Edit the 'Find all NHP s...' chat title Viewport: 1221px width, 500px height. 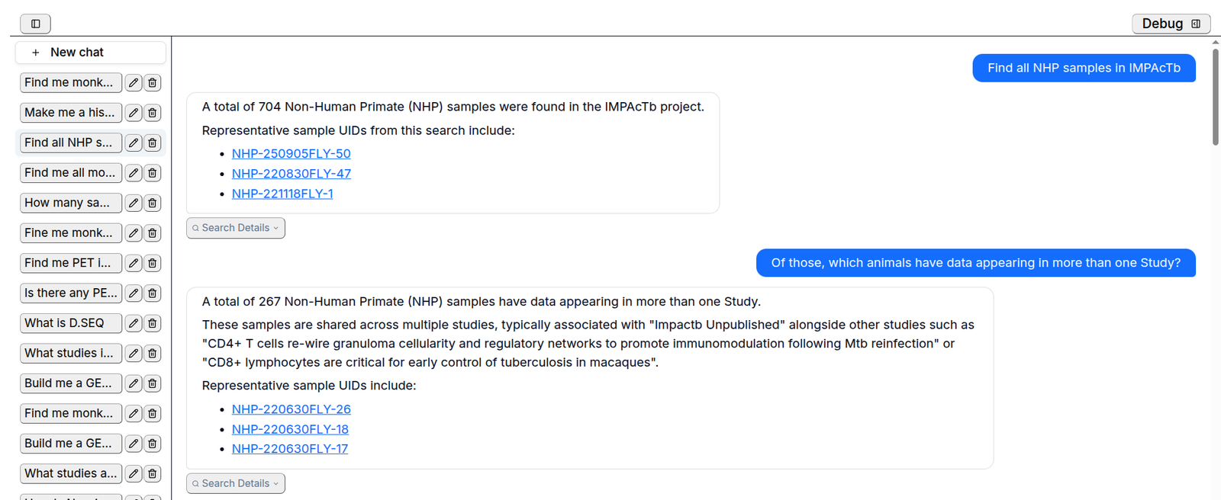click(x=134, y=143)
